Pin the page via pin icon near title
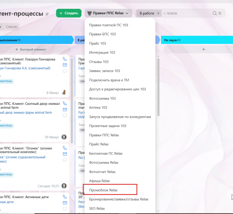Screen dimensions: 233x214 pyautogui.click(x=47, y=14)
